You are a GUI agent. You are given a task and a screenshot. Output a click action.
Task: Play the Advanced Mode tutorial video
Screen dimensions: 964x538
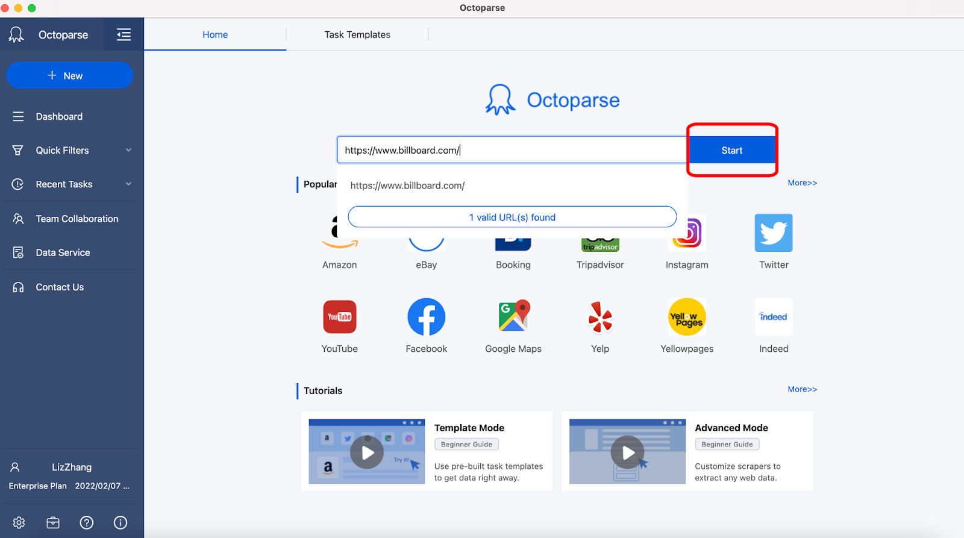click(x=628, y=452)
